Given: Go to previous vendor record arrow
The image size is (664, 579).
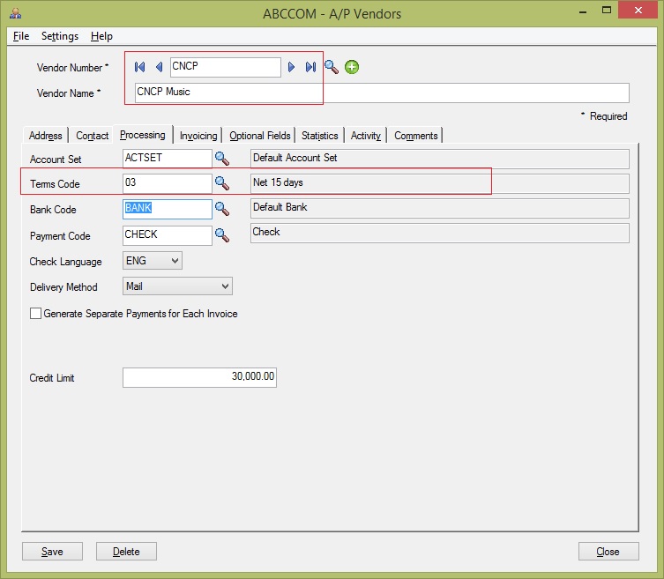Looking at the screenshot, I should coord(159,67).
